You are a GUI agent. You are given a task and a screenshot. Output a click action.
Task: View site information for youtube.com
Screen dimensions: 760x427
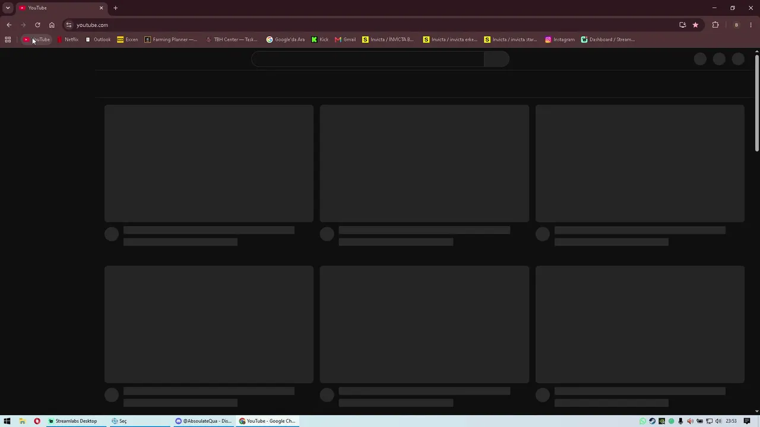tap(69, 25)
